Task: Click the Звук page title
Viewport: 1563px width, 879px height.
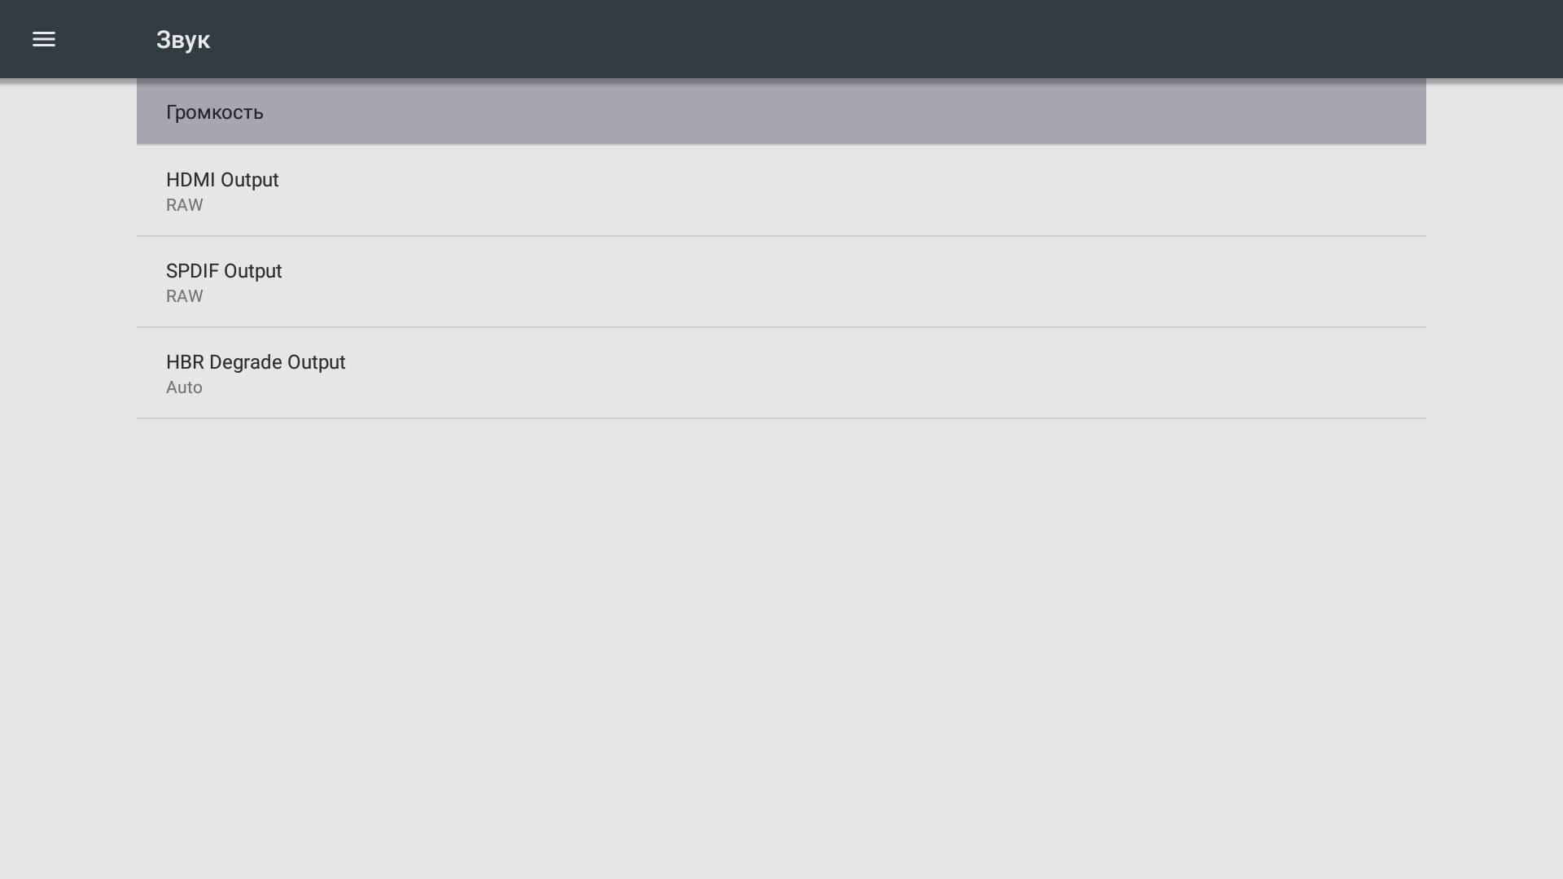Action: [183, 40]
